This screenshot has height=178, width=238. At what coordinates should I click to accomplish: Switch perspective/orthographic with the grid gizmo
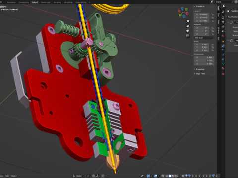[188, 36]
